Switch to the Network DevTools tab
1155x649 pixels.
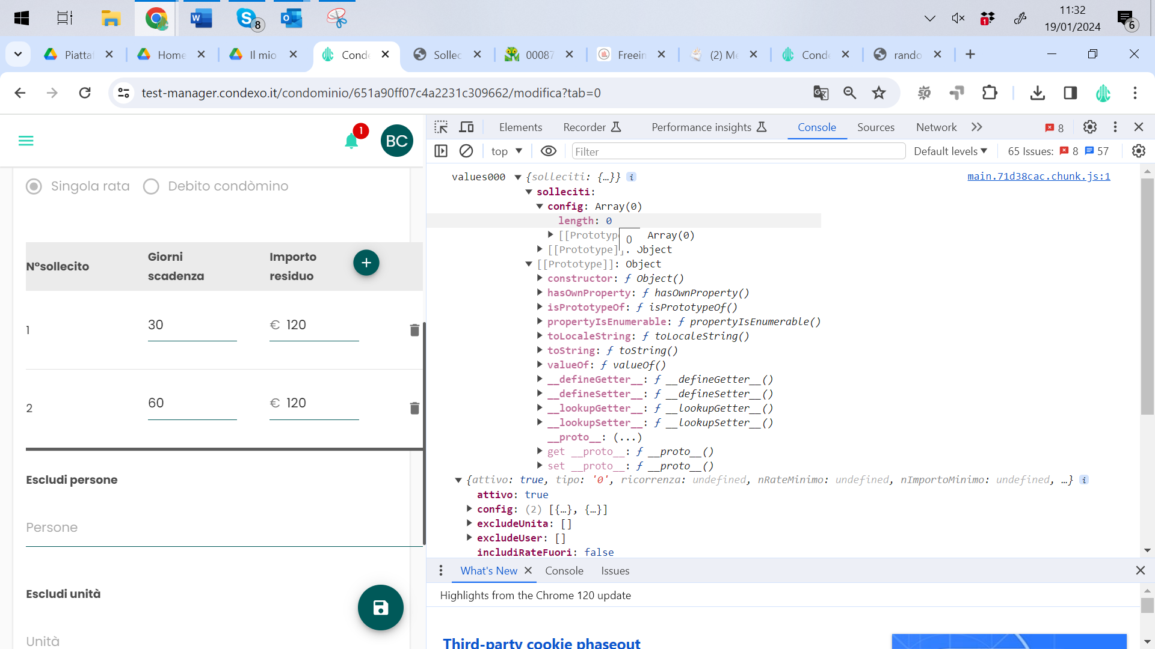pos(936,127)
